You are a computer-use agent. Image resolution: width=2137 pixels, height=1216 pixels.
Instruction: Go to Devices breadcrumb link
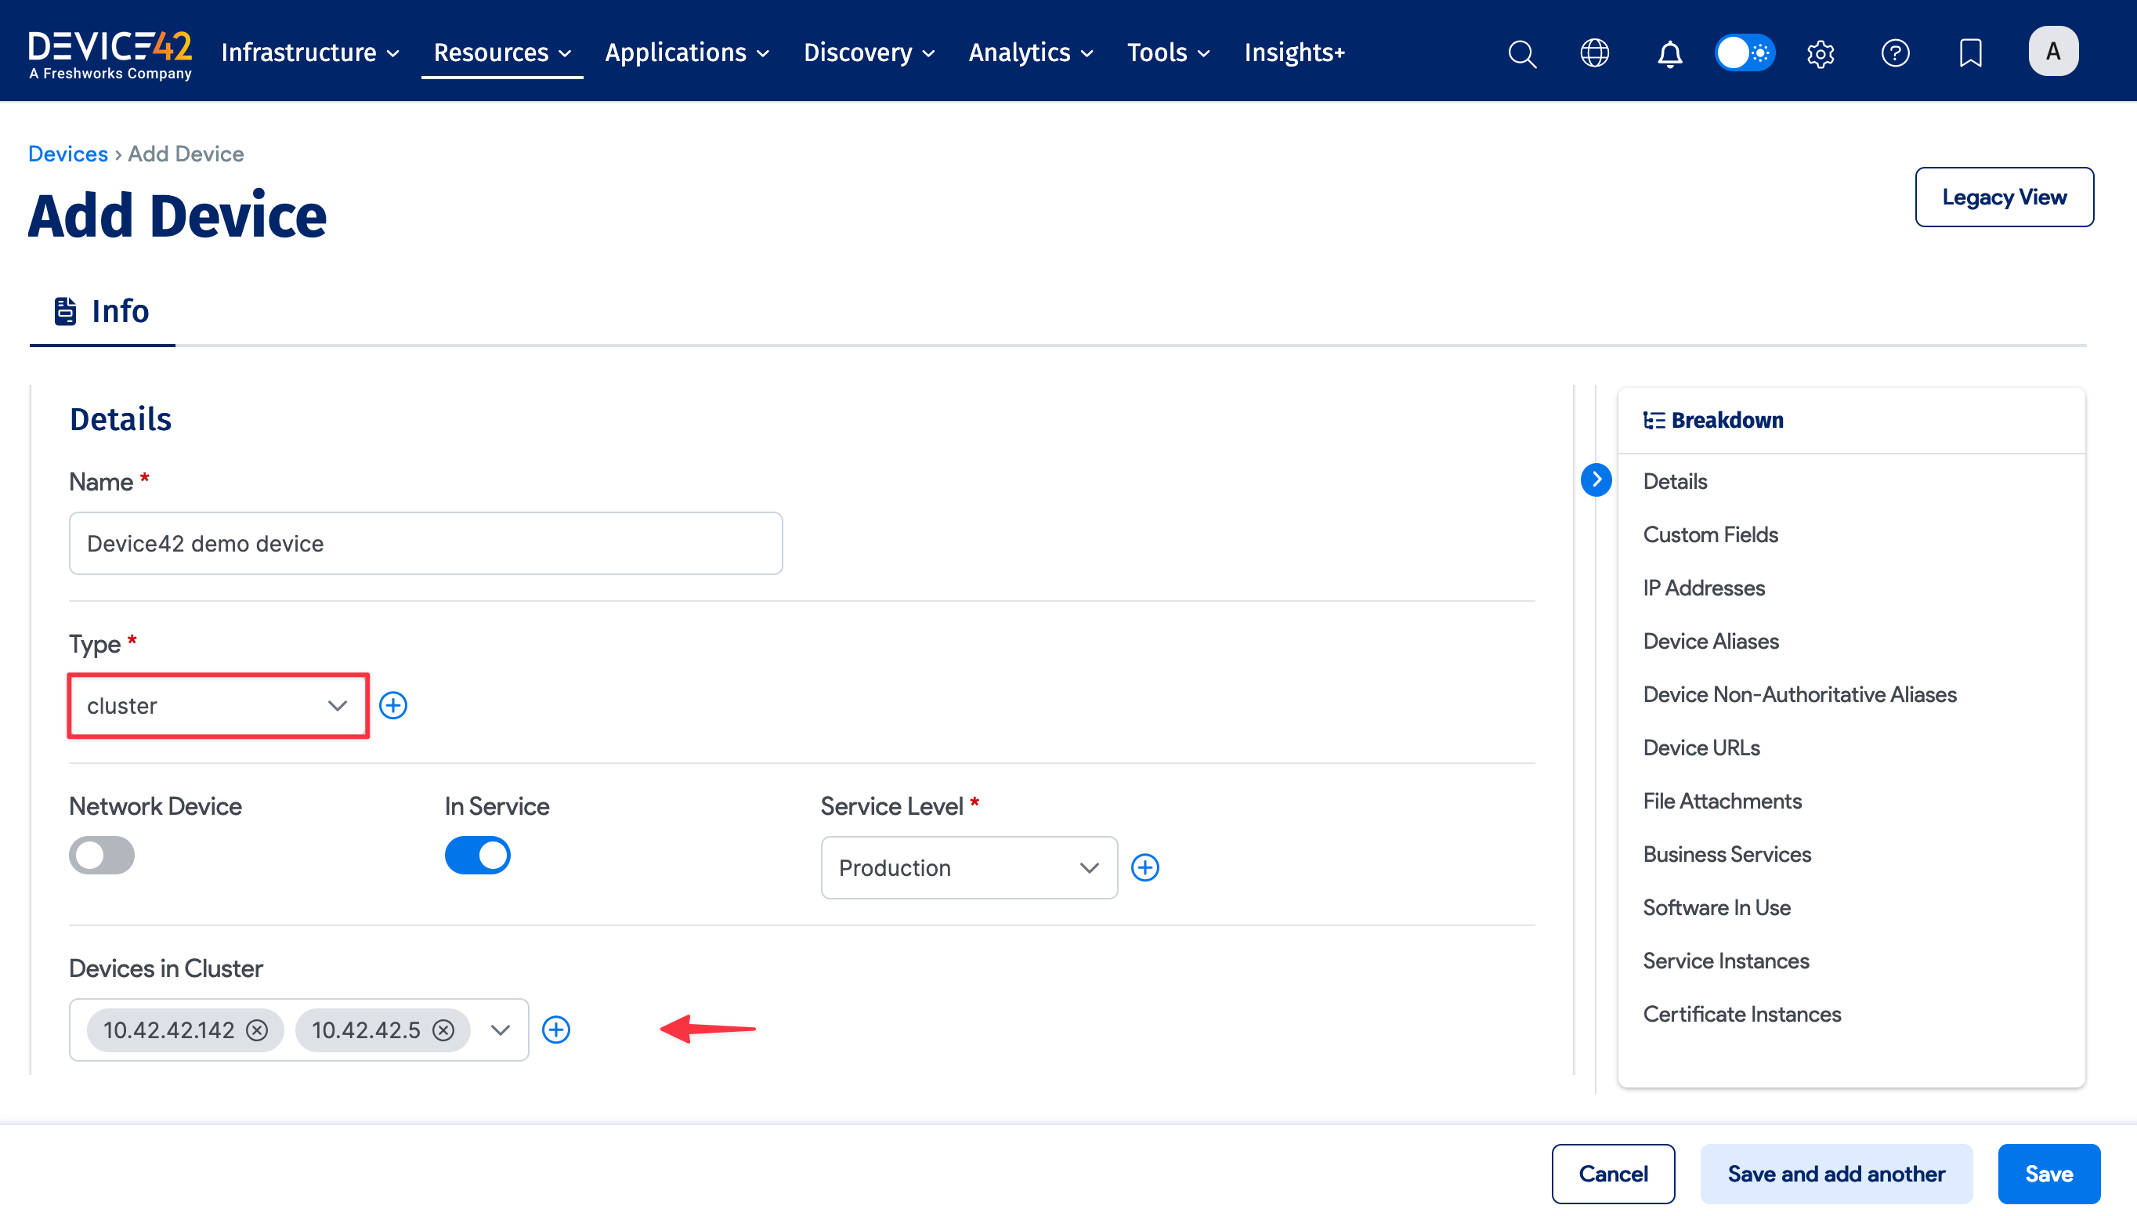click(67, 154)
